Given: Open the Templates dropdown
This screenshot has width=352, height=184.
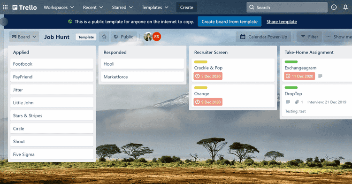Looking at the screenshot, I should click(155, 8).
